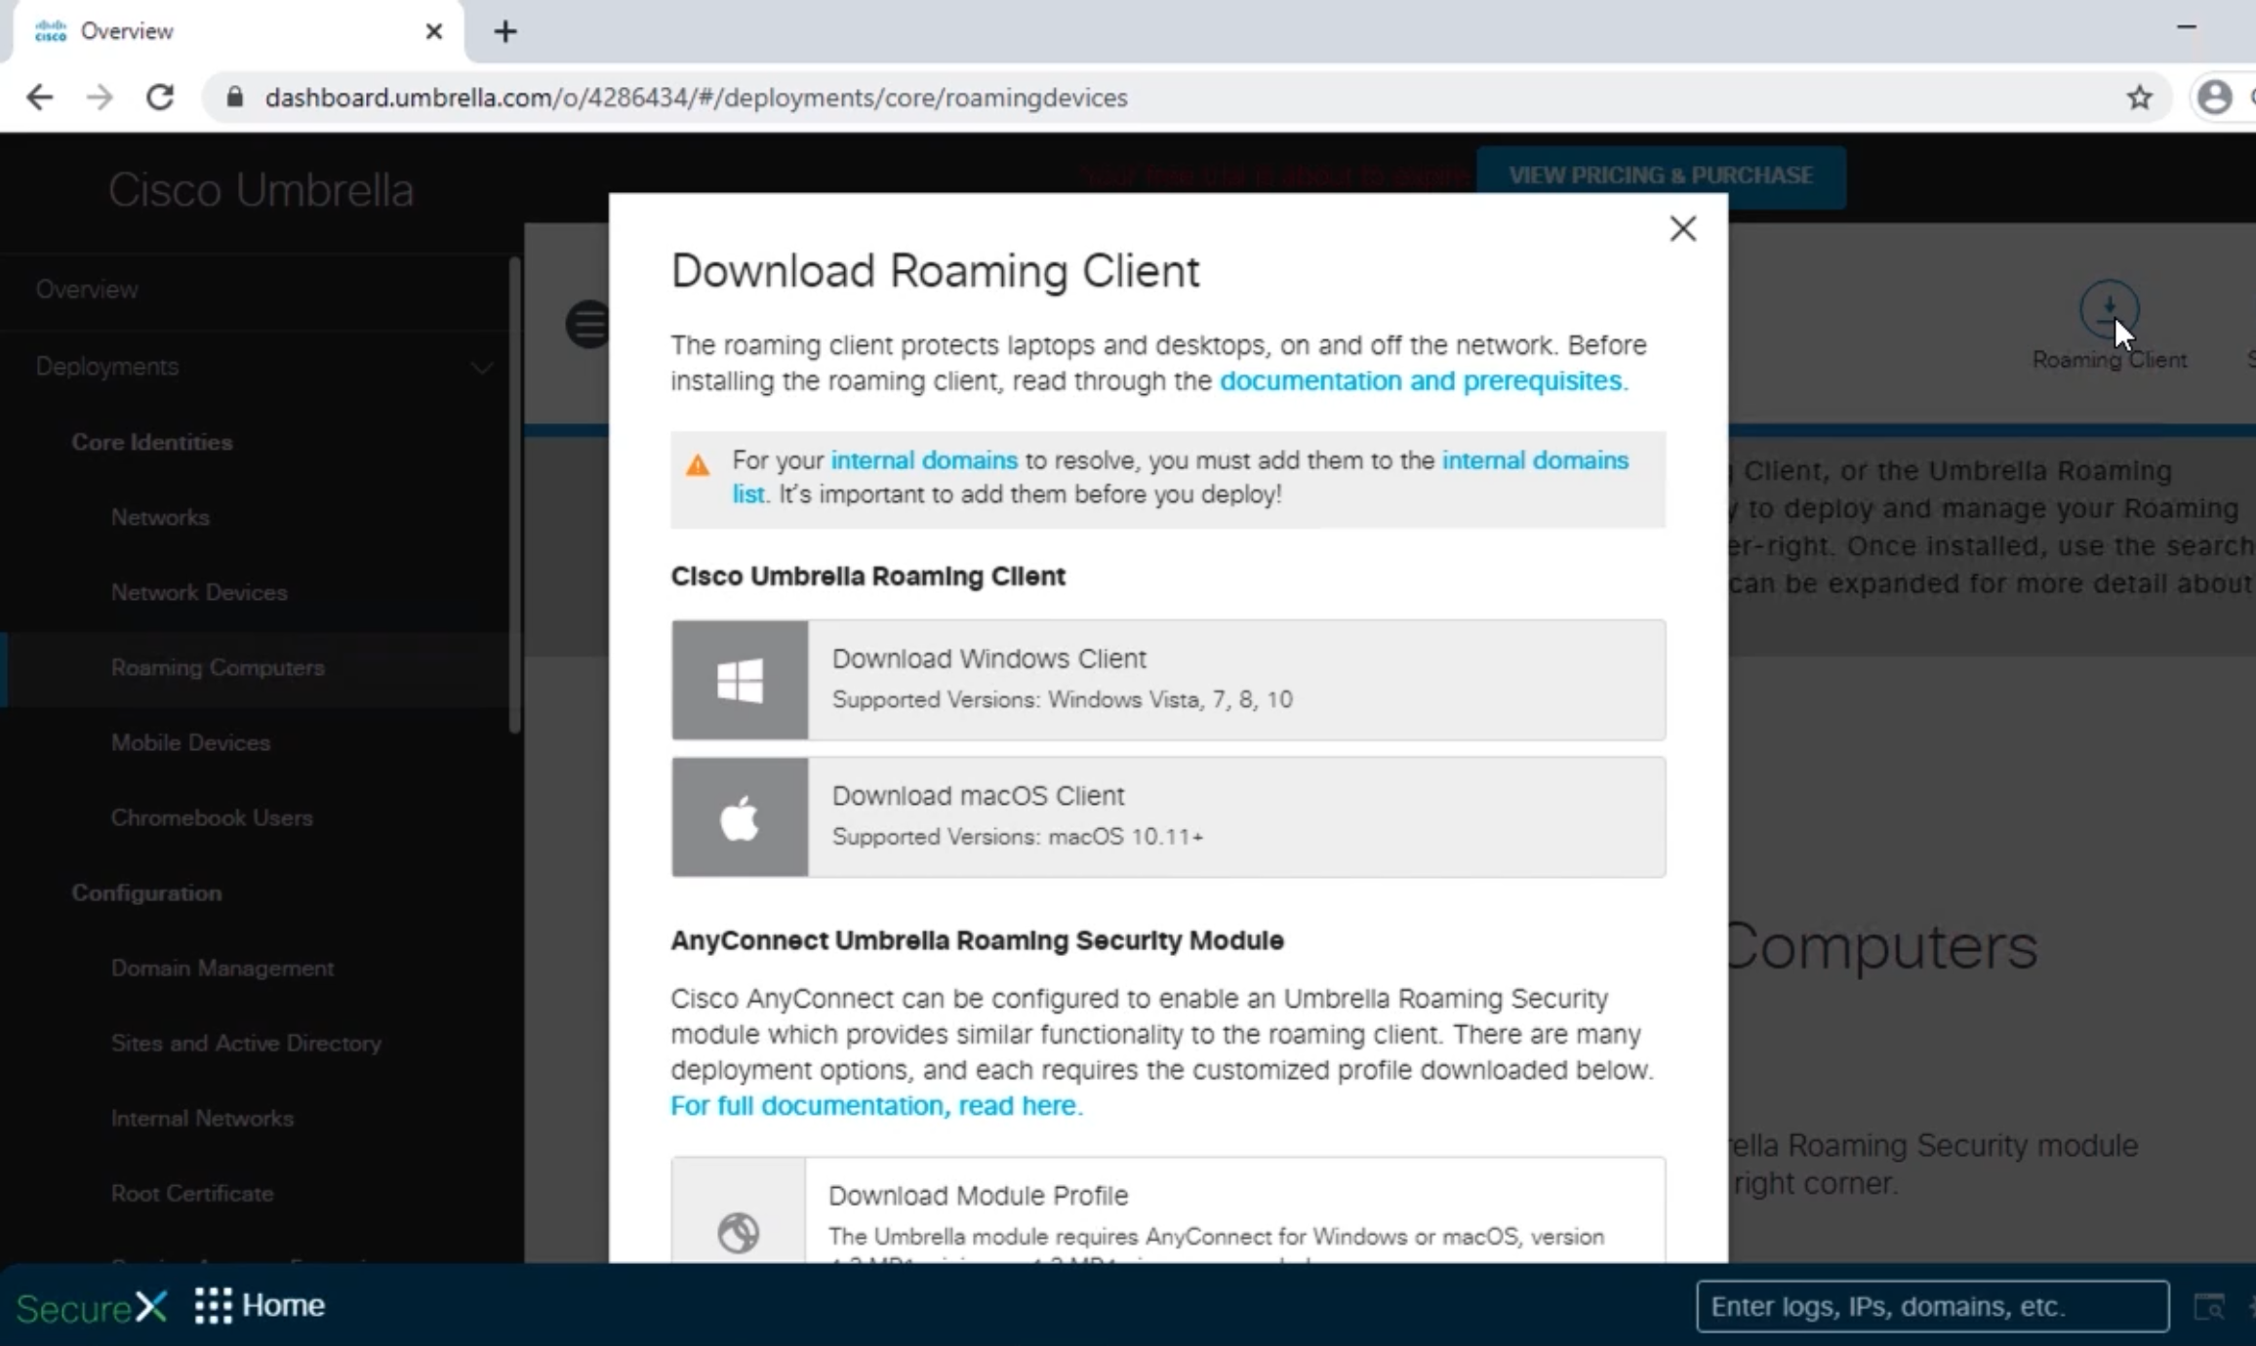
Task: Select Networks in the sidebar
Action: [x=160, y=517]
